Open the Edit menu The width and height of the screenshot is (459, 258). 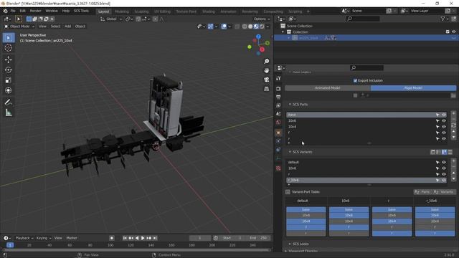[x=22, y=11]
